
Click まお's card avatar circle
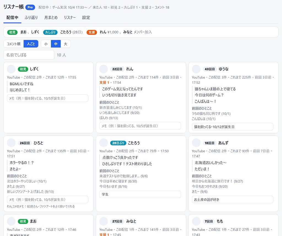point(11,221)
